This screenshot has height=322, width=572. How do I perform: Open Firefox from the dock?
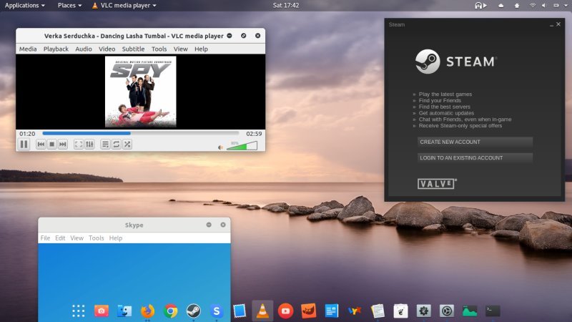coord(147,311)
